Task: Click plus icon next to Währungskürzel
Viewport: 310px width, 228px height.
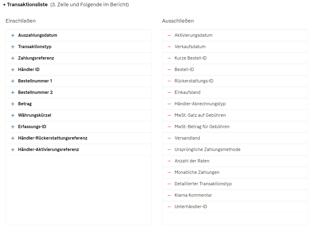Action: (13, 115)
